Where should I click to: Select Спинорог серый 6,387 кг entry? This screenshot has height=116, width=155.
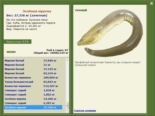33,103
